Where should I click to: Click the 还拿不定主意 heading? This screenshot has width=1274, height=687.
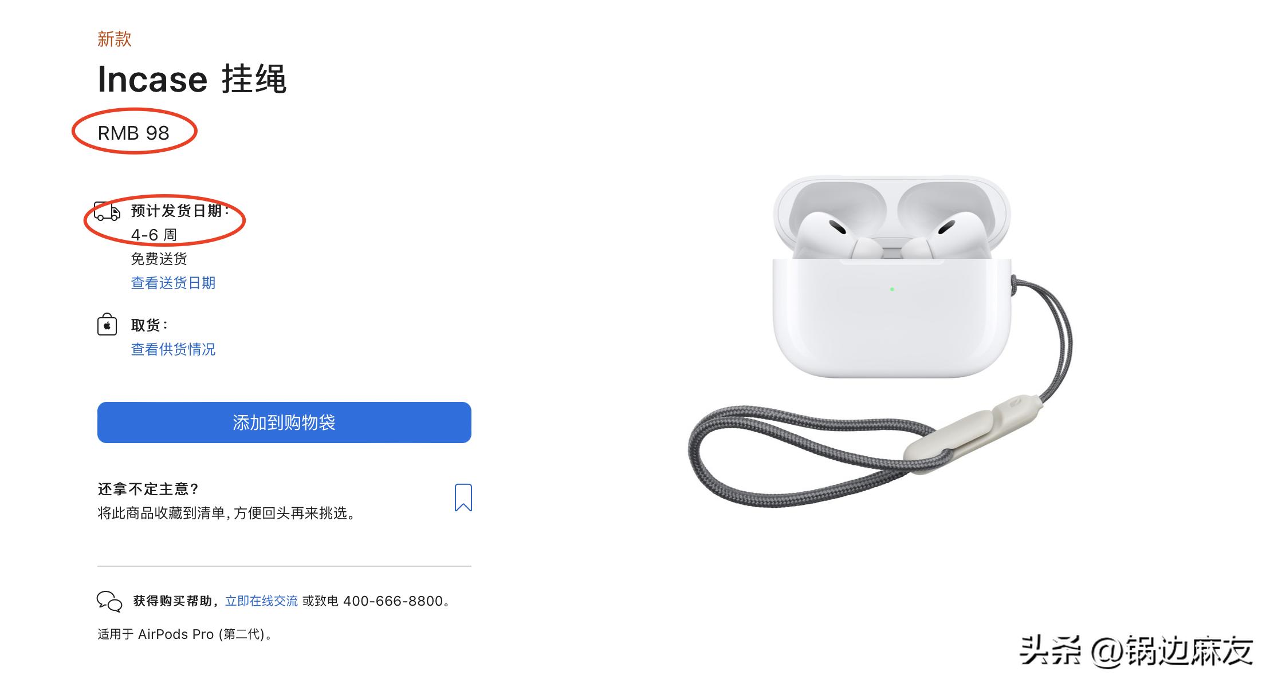[148, 489]
